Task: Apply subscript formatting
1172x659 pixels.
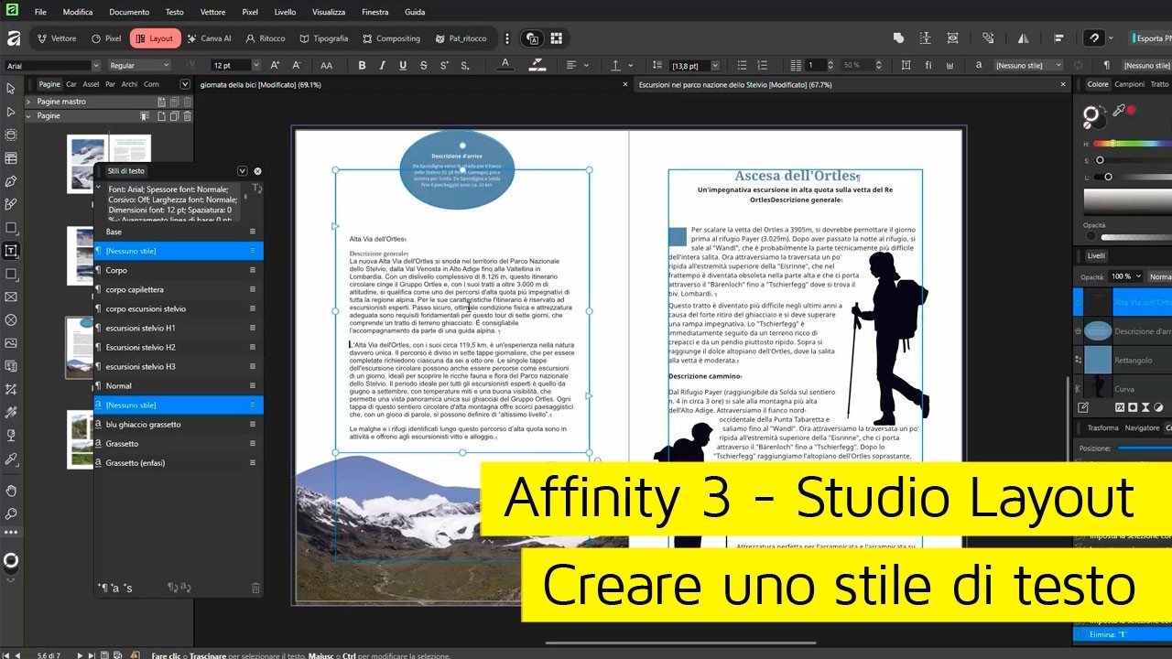Action: [x=465, y=66]
